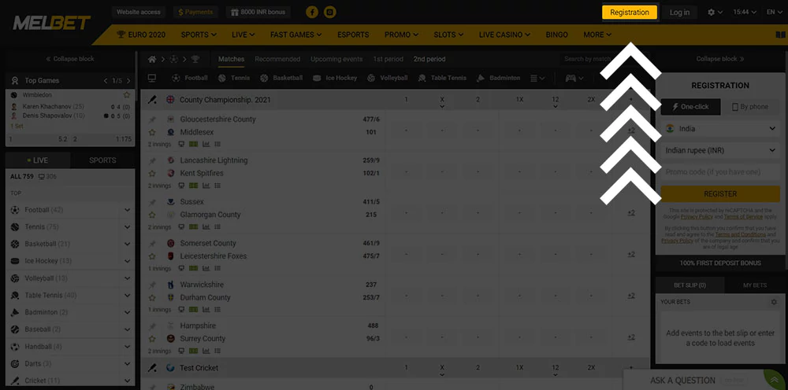The image size is (788, 390).
Task: Select the Table Tennis sport filter
Action: pyautogui.click(x=442, y=78)
